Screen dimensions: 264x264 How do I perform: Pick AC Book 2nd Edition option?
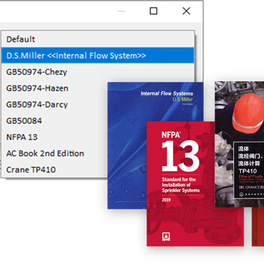click(54, 153)
